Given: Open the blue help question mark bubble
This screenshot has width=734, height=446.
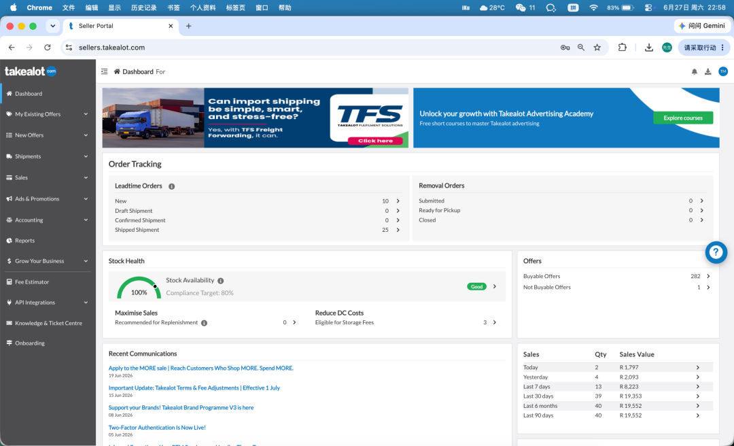Looking at the screenshot, I should pos(716,252).
